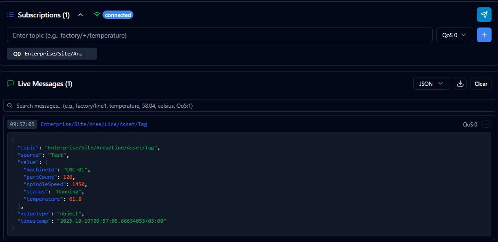The width and height of the screenshot is (498, 242).
Task: Click the Enter topic input field
Action: 219,35
